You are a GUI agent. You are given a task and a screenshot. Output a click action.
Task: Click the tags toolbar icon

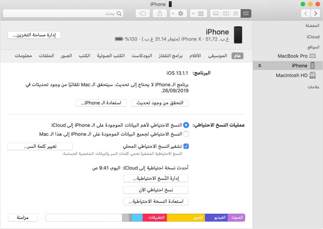pos(143,14)
